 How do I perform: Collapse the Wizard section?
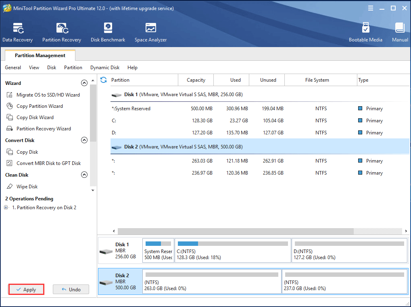tap(84, 82)
